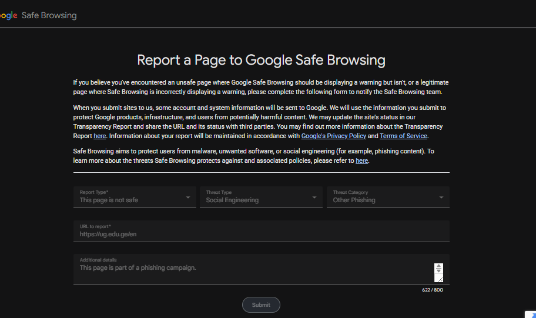Click the Submit button
This screenshot has width=536, height=318.
point(261,304)
